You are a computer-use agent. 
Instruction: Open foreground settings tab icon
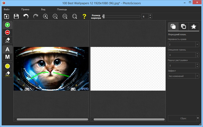[173, 27]
